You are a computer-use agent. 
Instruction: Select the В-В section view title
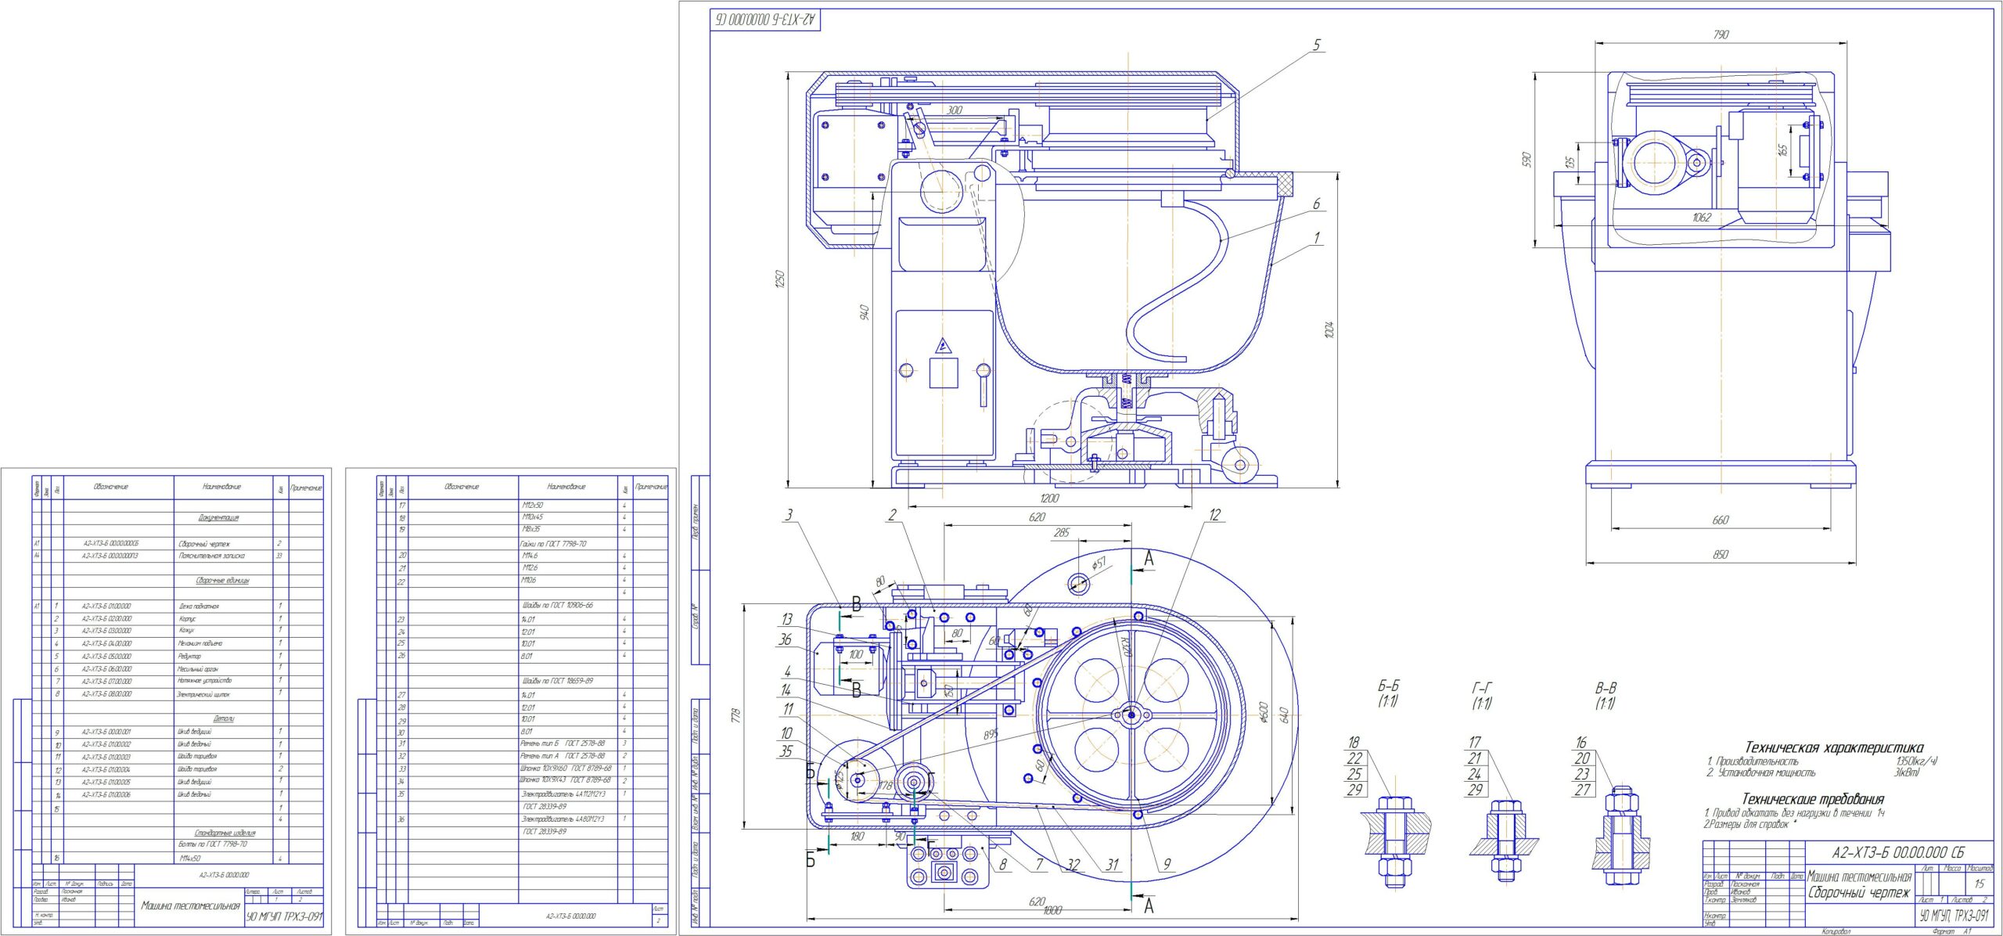[1606, 688]
